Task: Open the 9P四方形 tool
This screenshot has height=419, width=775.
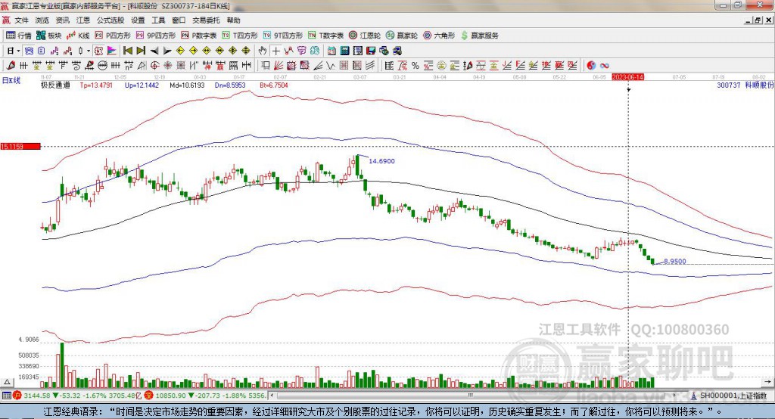Action: coord(156,36)
